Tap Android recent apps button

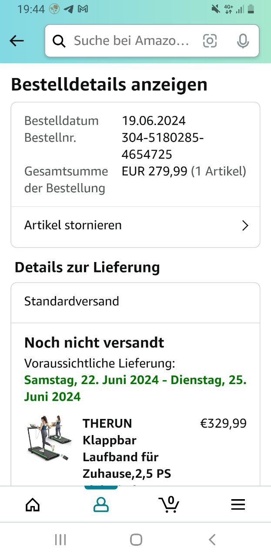(x=60, y=540)
